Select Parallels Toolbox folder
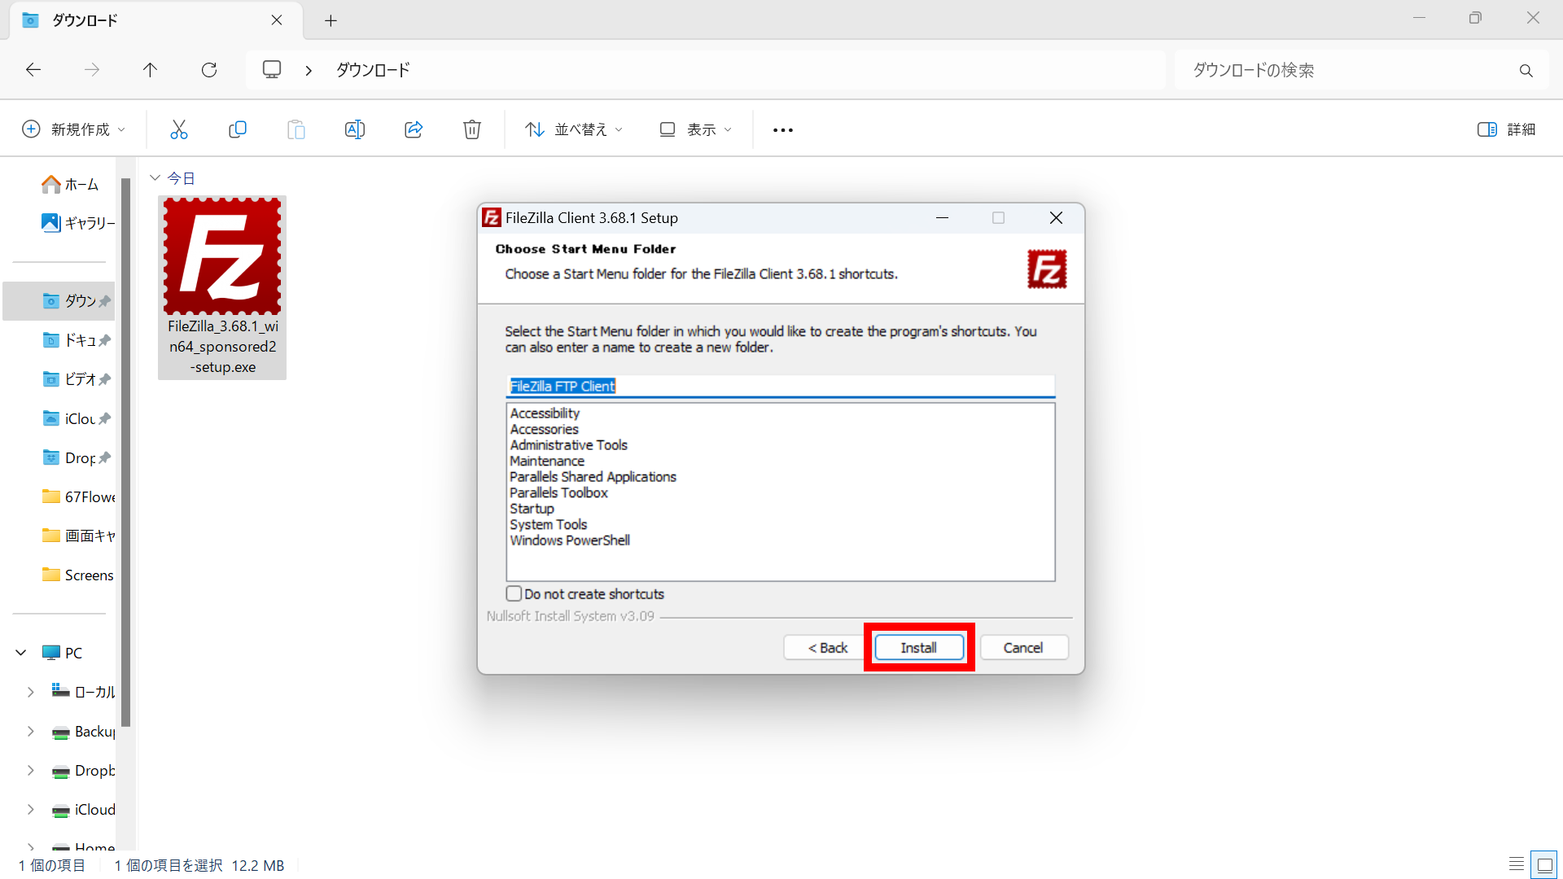 coord(558,493)
